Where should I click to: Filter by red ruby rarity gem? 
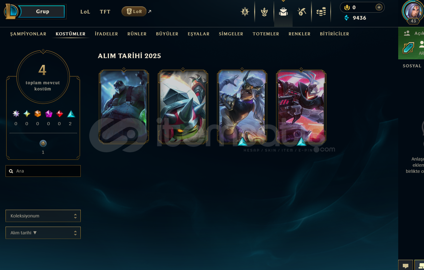60,114
